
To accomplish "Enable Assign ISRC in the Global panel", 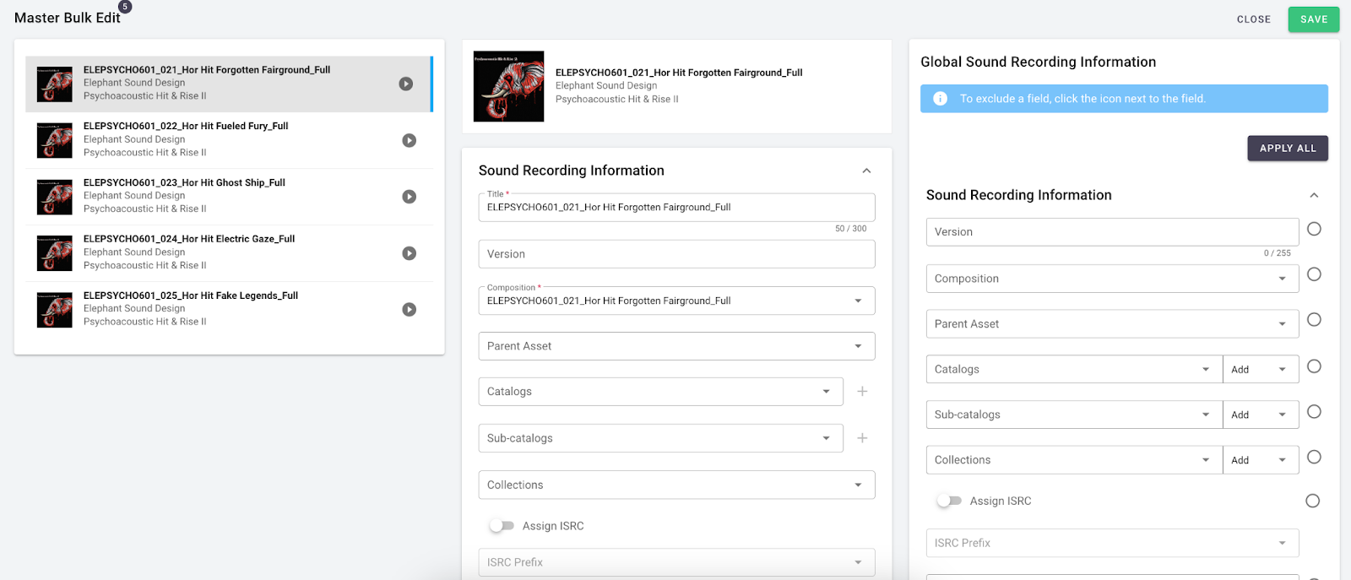I will coord(949,501).
